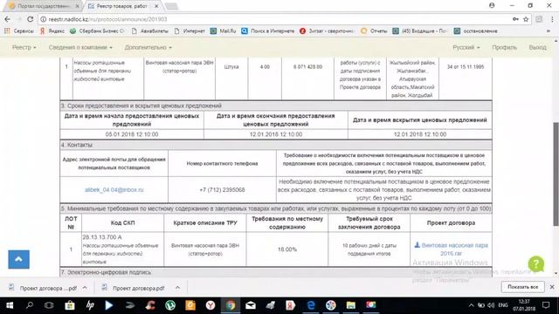
Task: Click the page vertical scrollbar thumb
Action: 556,174
